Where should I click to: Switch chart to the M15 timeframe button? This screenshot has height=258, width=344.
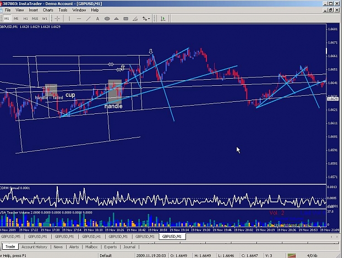click(35, 19)
